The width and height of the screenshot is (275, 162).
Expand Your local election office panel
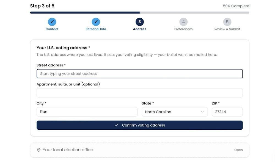click(x=140, y=150)
